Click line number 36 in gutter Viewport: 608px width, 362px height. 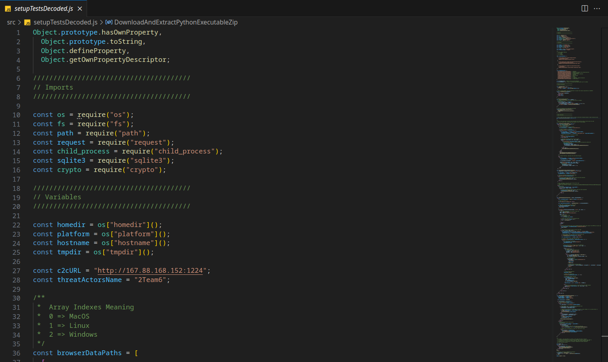tap(16, 354)
